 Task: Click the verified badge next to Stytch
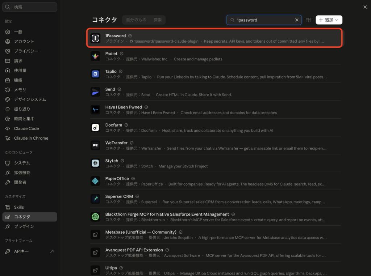[x=122, y=161]
